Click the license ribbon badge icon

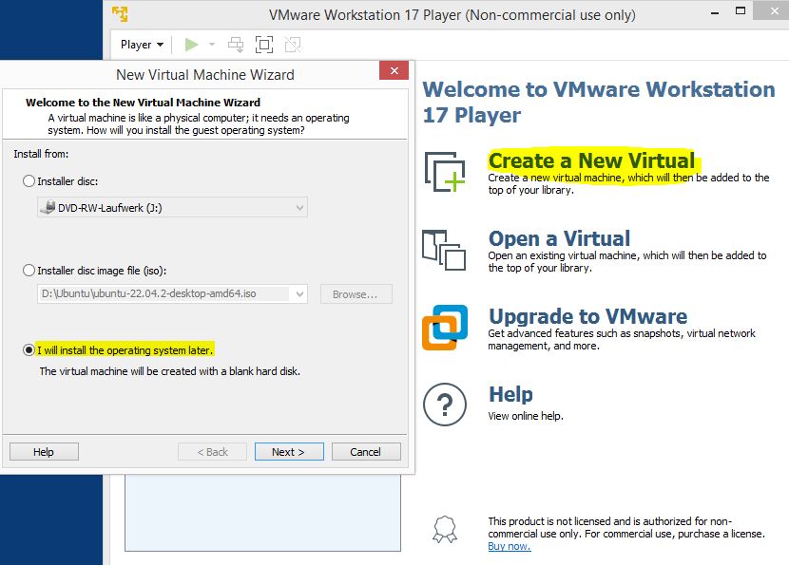tap(445, 529)
